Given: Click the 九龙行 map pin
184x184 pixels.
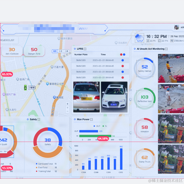Looking at the screenshot, I should [7, 110].
